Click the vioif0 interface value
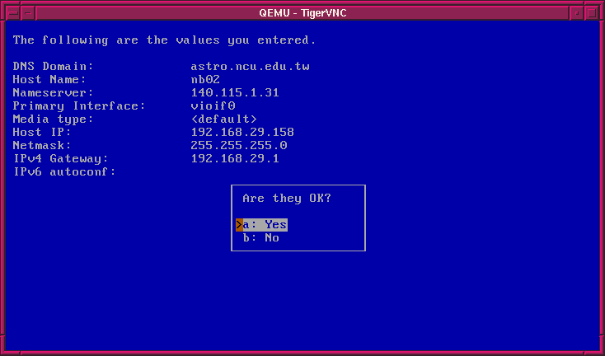 [213, 105]
